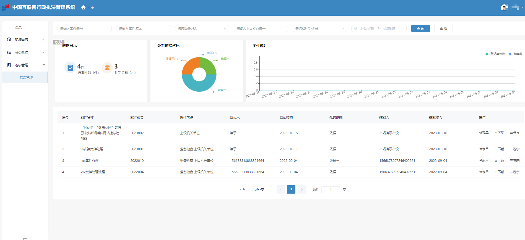
Task: Click the 共 4 条 total count text
Action: pos(241,190)
